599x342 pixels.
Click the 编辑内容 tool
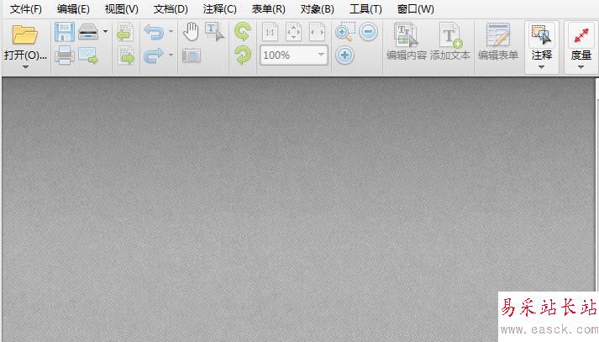(406, 42)
